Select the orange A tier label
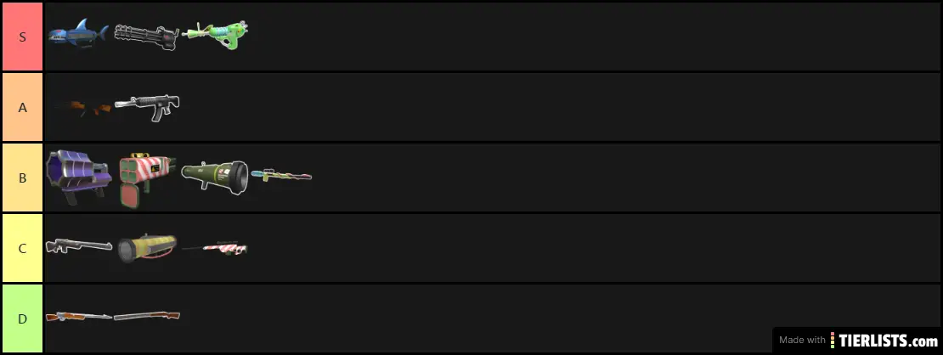Viewport: 943px width, 355px height. pos(22,107)
